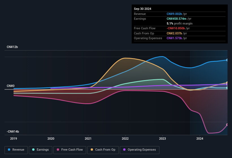
Task: Click the Cash From Op label in tooltip
Action: pos(144,33)
